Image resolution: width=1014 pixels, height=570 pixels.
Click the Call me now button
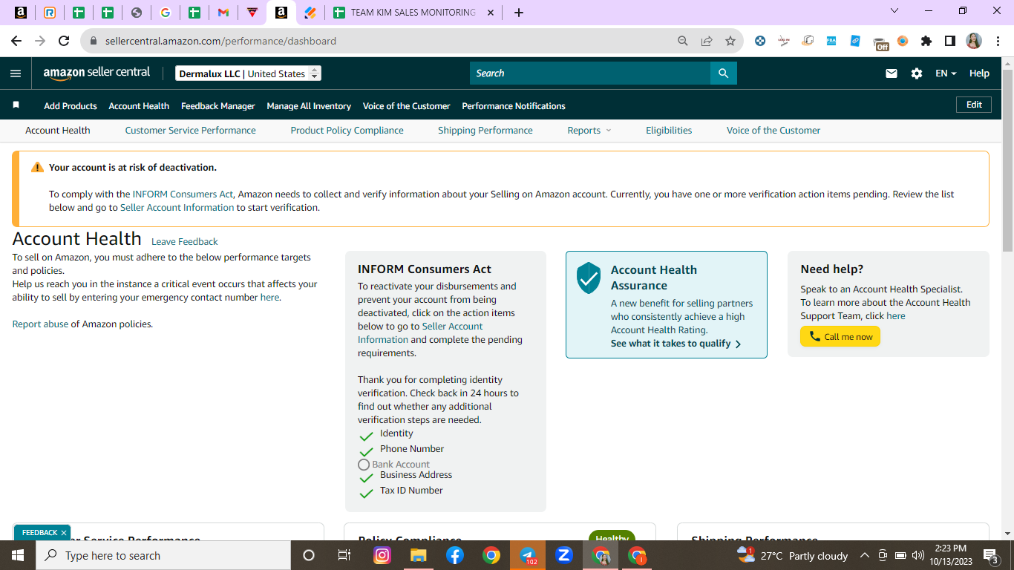840,337
